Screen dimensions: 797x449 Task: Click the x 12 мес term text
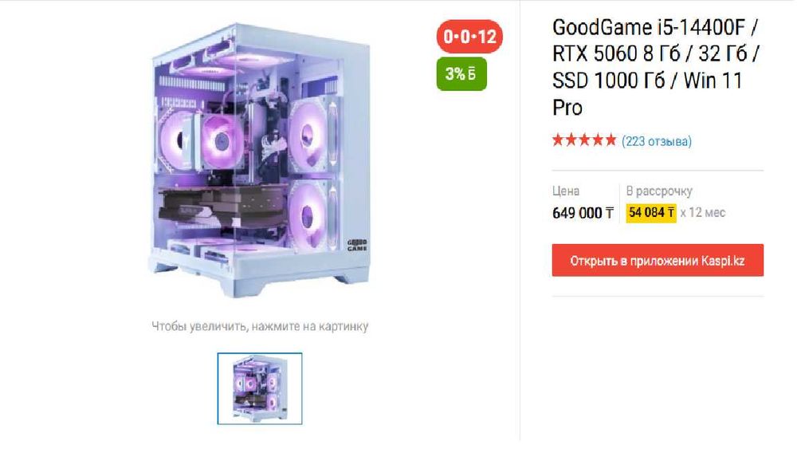click(x=702, y=213)
